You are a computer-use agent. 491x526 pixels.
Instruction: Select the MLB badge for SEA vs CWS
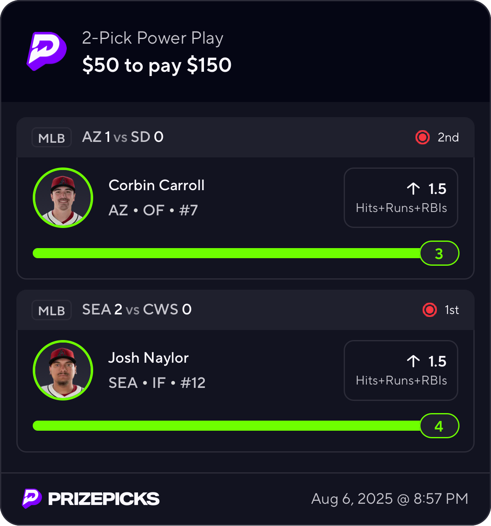(52, 310)
